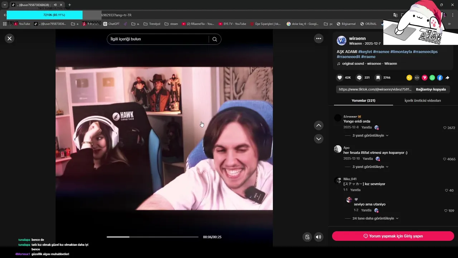The height and width of the screenshot is (258, 458).
Task: Open the #rraeneeedit hashtag
Action: (x=349, y=57)
